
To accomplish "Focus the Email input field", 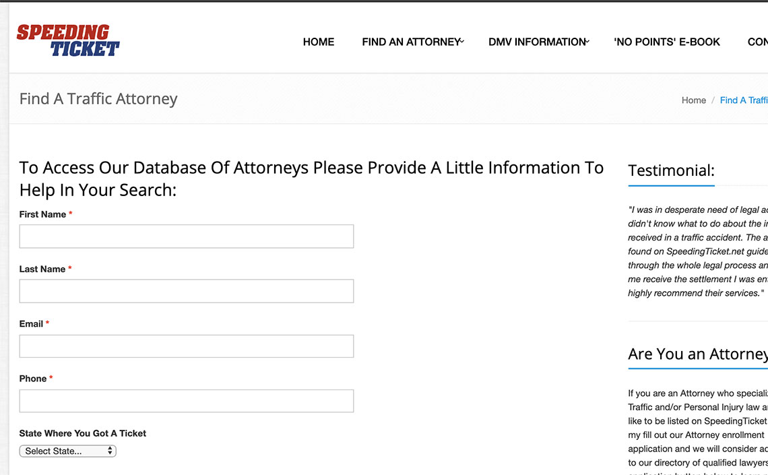I will 187,346.
